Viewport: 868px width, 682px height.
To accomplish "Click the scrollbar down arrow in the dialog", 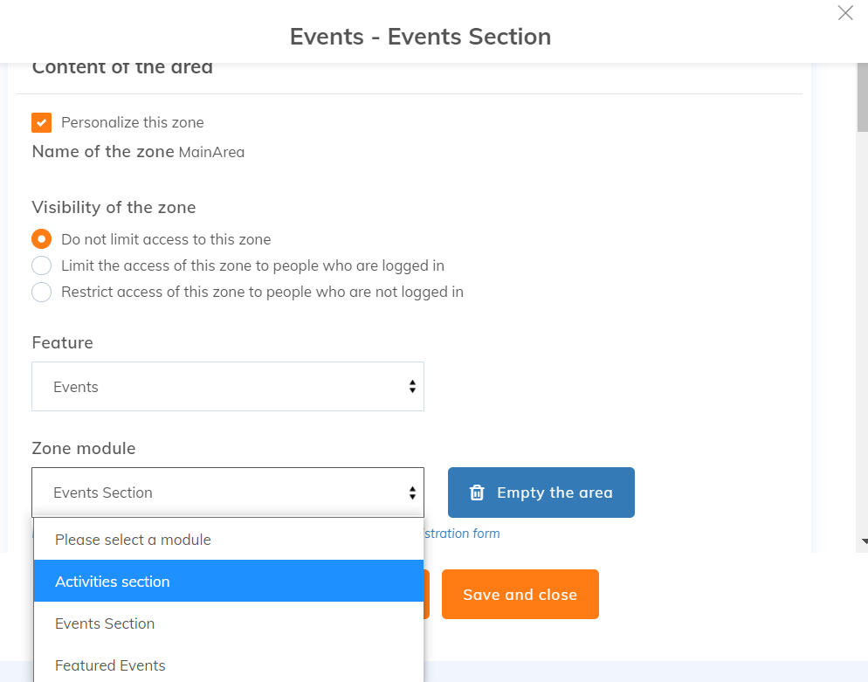I will click(x=864, y=541).
